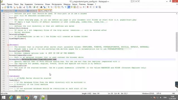
Task: Click the green Undo arrow icon
Action: (34, 7)
